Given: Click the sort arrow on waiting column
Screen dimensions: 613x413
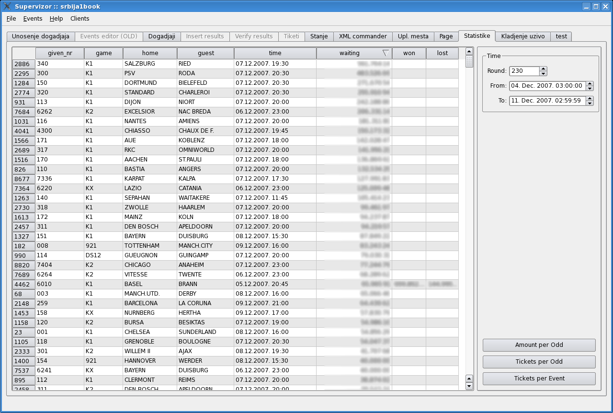Looking at the screenshot, I should (385, 53).
